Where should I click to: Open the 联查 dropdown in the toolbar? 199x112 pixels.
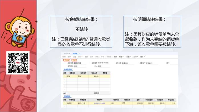click(121, 57)
